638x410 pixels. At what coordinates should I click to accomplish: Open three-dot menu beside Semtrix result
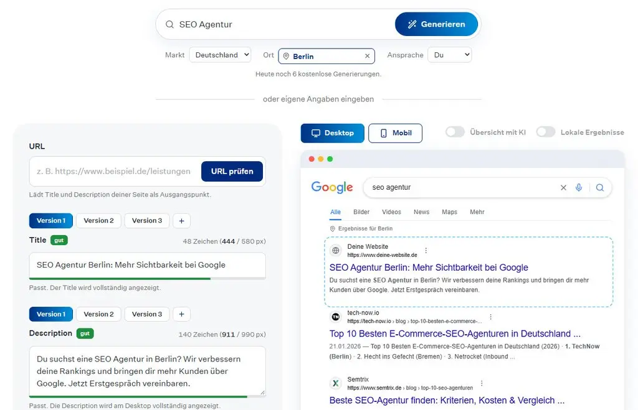(482, 383)
